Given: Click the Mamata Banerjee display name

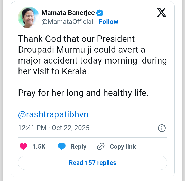Looking at the screenshot, I should click(x=68, y=13).
